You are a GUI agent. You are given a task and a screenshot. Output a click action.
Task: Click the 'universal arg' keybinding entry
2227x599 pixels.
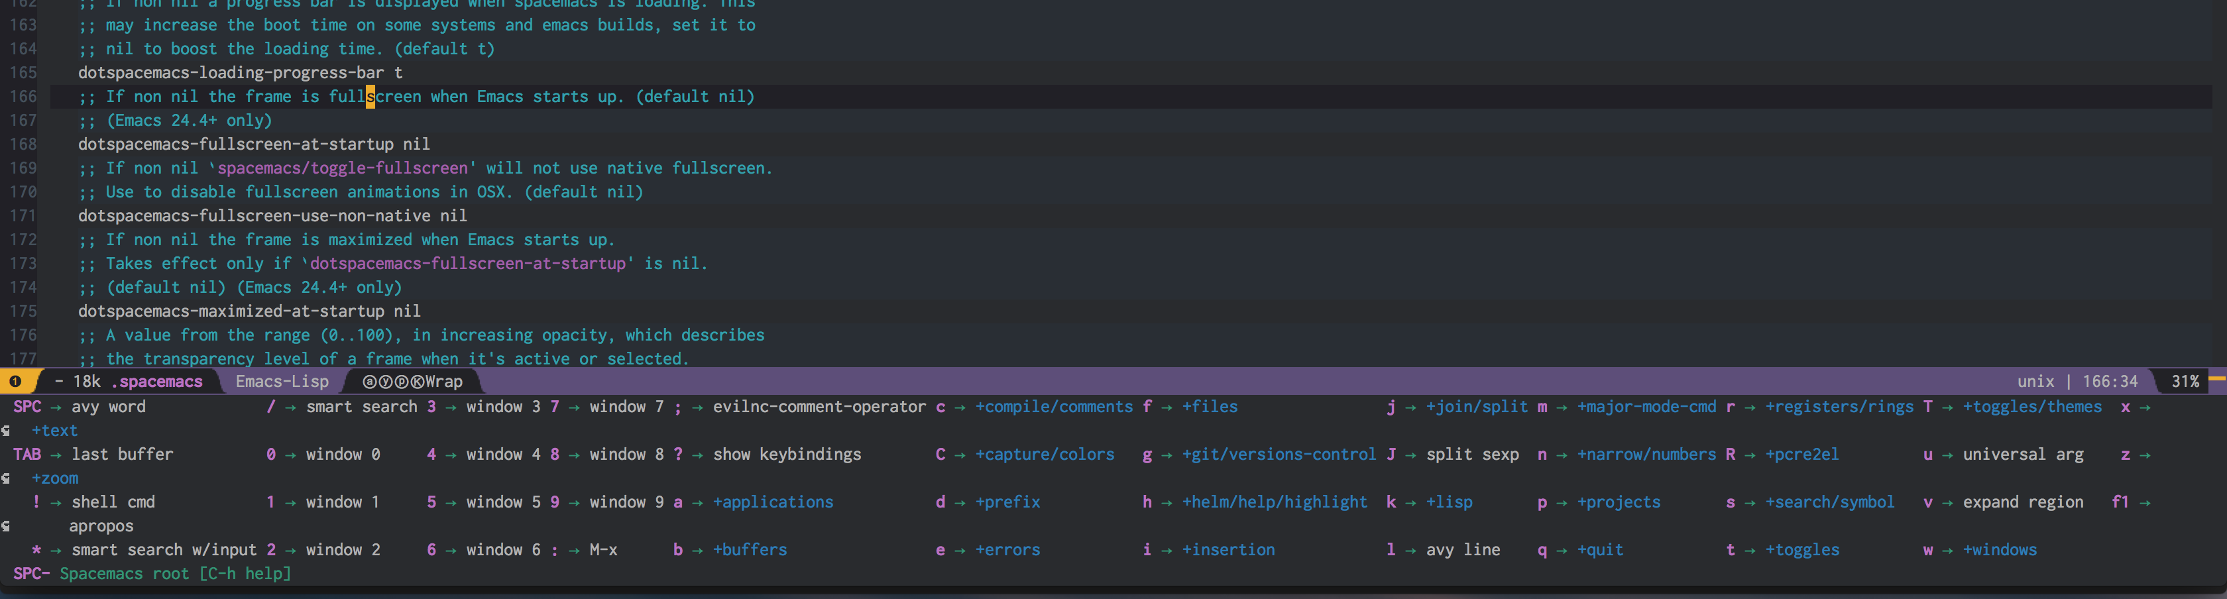pos(2023,454)
